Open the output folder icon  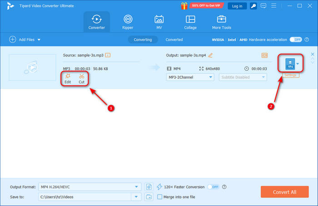click(149, 196)
